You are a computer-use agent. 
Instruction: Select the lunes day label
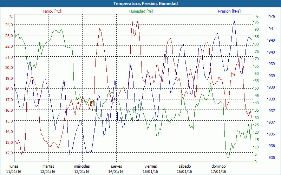click(14, 166)
